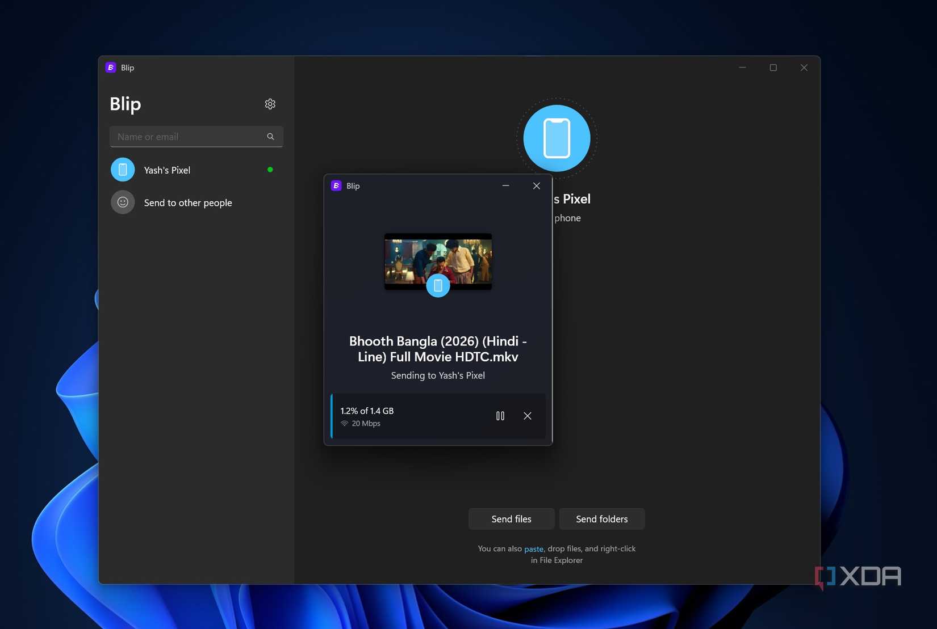Click the Bhooth Bangla movie file name
Image resolution: width=937 pixels, height=629 pixels.
[438, 349]
